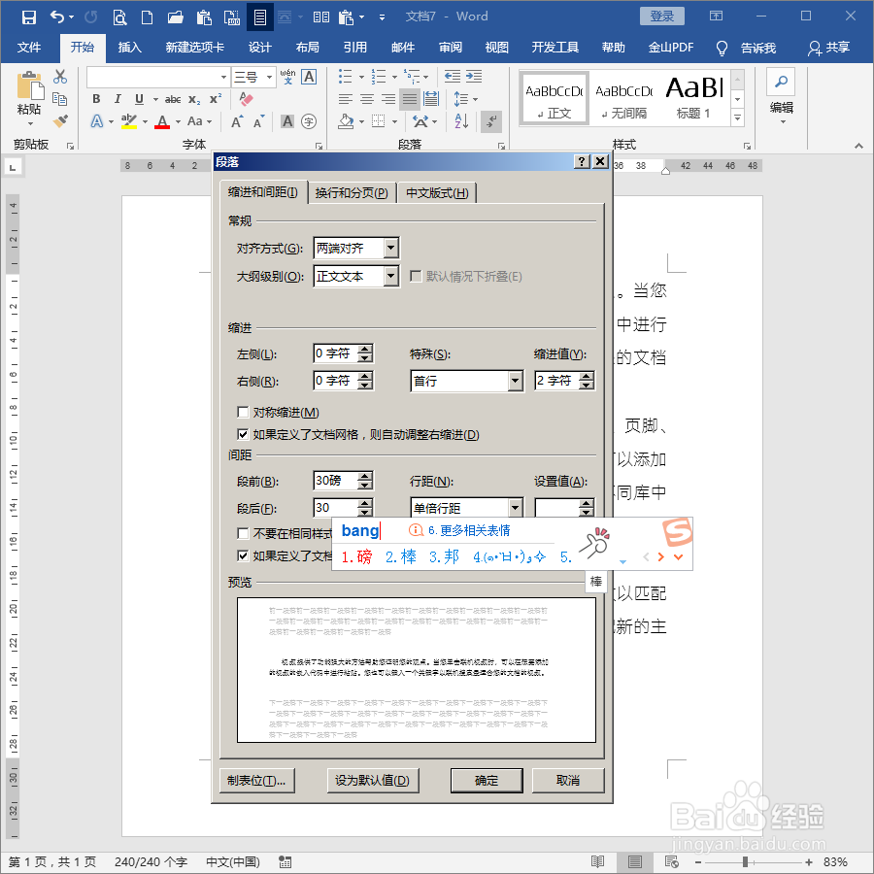Check the 不要在相同样式 spacing checkbox

pos(243,533)
